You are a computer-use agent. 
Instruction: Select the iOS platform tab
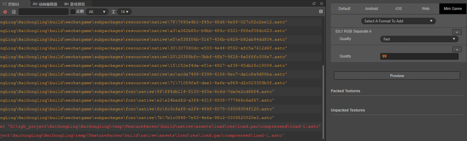click(x=399, y=9)
